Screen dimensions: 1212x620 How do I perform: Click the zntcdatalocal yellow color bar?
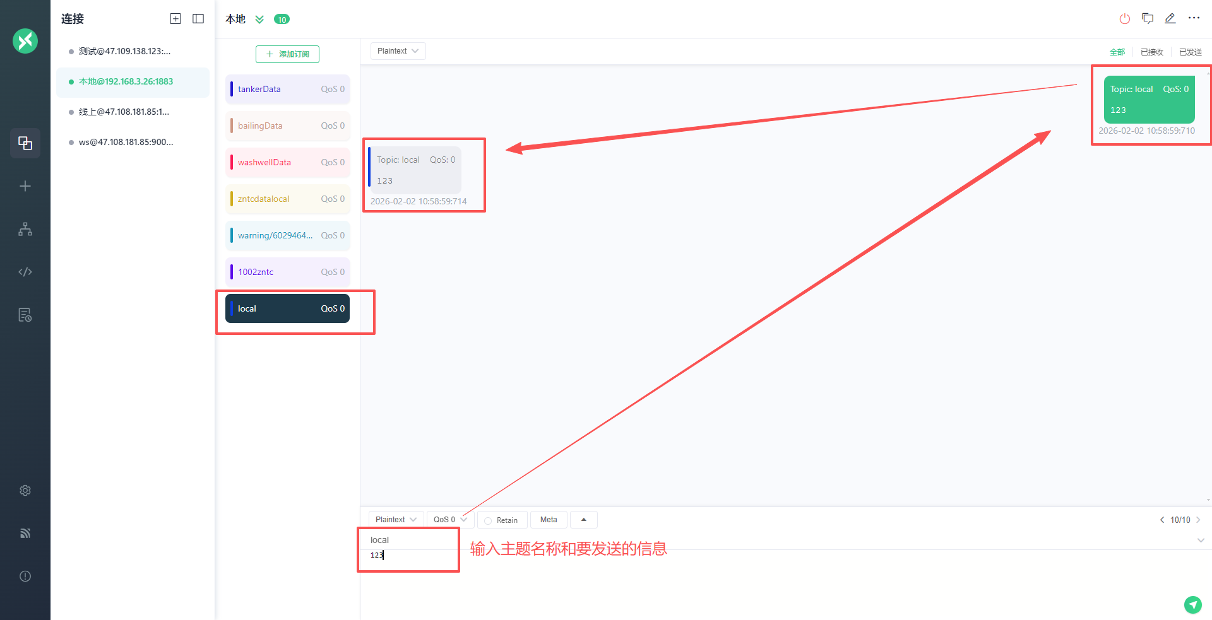pyautogui.click(x=232, y=199)
